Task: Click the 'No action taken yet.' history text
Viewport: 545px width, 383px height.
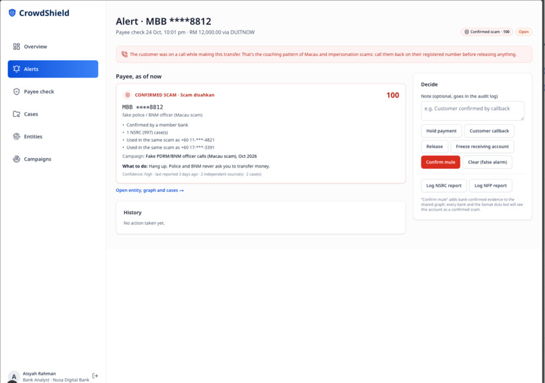Action: [144, 223]
